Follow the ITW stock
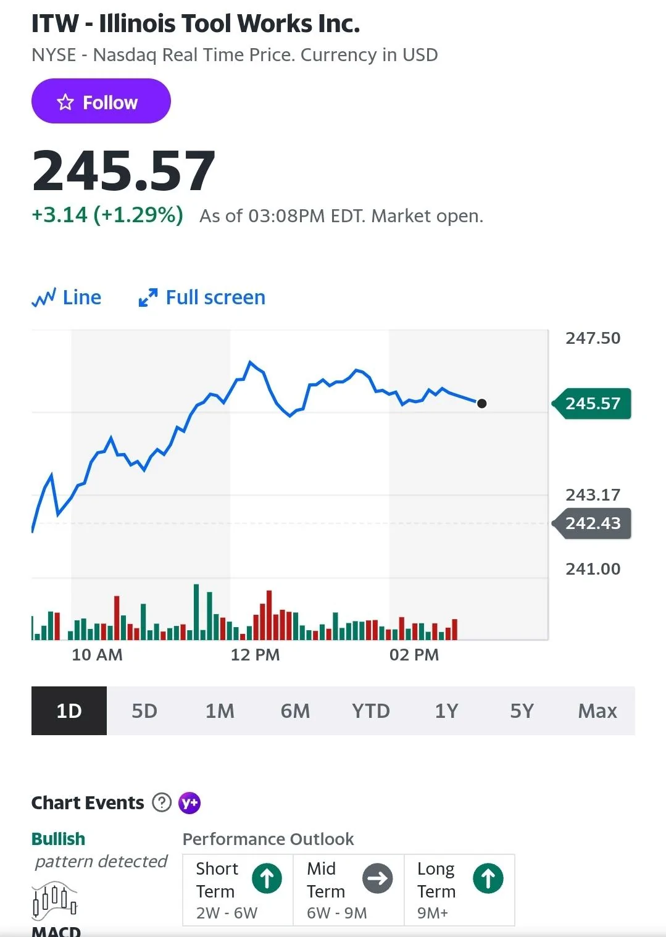The width and height of the screenshot is (666, 937). point(101,101)
